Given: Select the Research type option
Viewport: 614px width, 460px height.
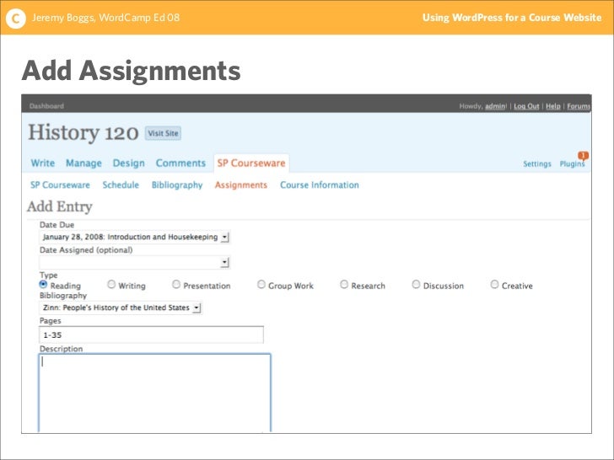Looking at the screenshot, I should [344, 285].
